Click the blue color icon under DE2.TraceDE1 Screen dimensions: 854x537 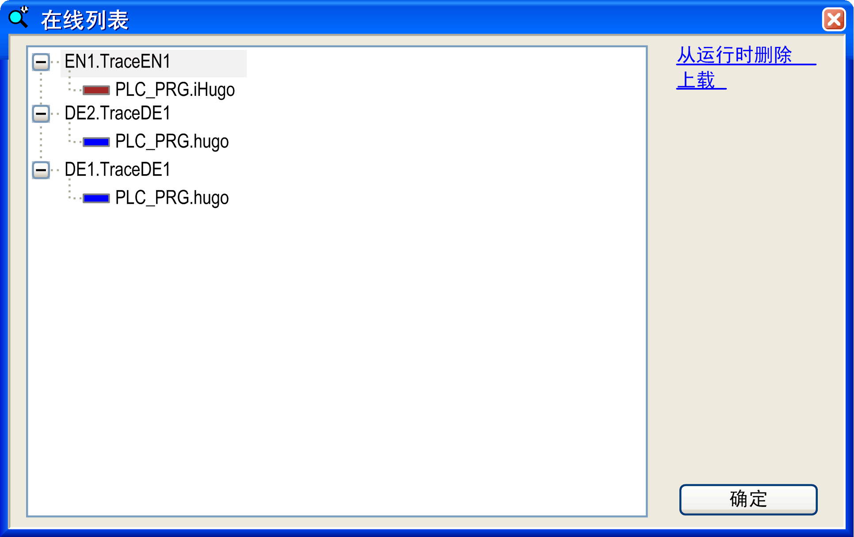tap(96, 142)
